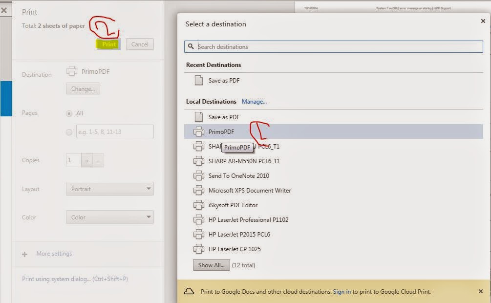The image size is (491, 303).
Task: Click the Change... destination button
Action: pyautogui.click(x=83, y=88)
